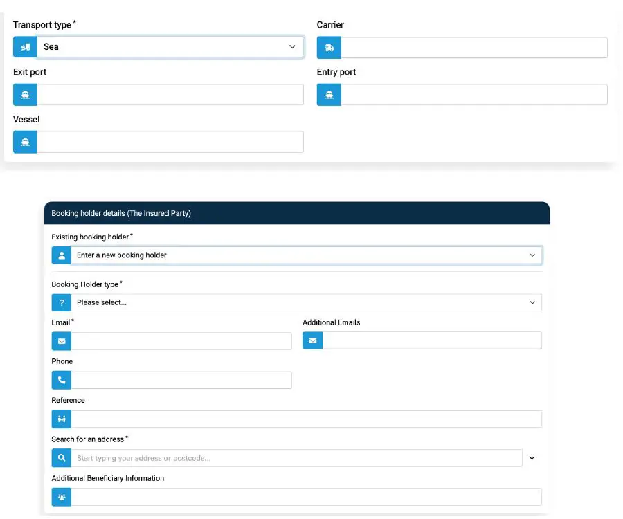The height and width of the screenshot is (519, 623).
Task: Click the Transport type cargo ship icon
Action: pos(25,46)
